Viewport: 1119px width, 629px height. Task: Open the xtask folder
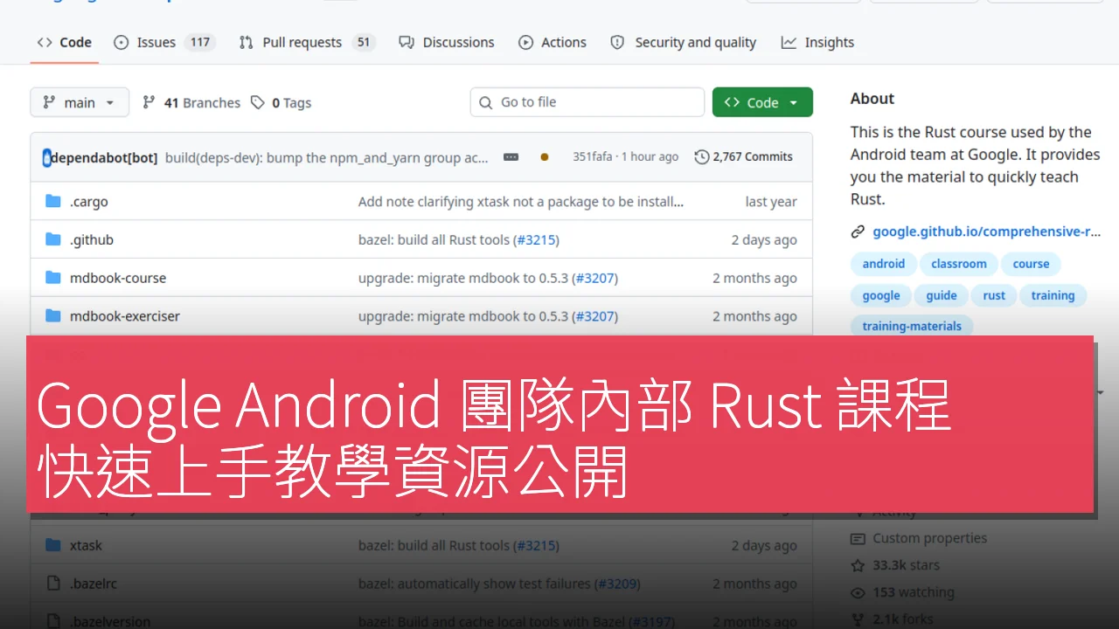click(86, 545)
